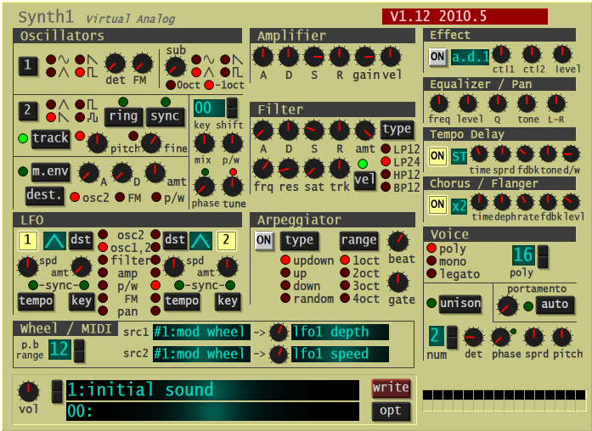Select LFO 2 number button
The width and height of the screenshot is (592, 431).
[x=226, y=241]
